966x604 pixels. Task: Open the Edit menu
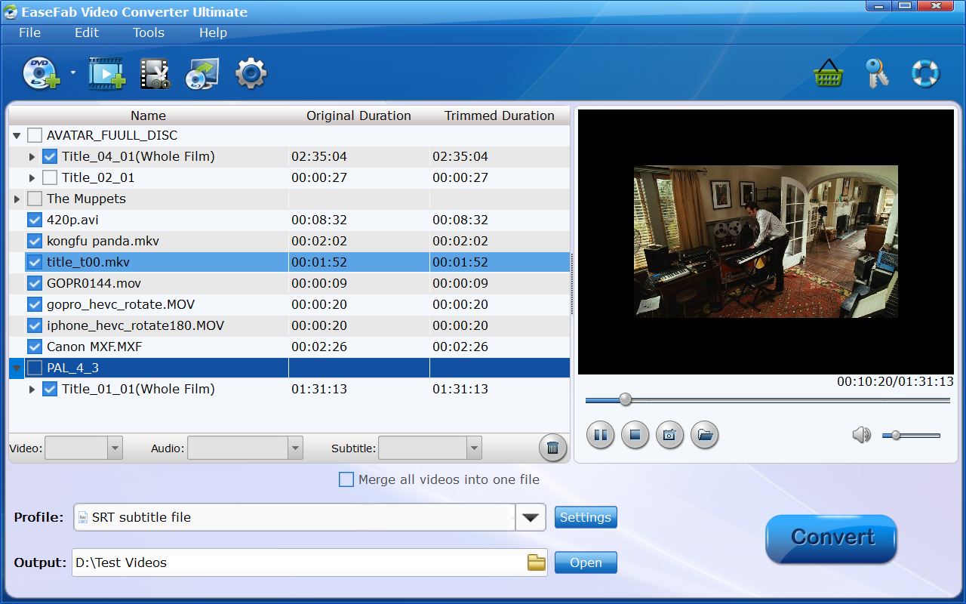(87, 32)
